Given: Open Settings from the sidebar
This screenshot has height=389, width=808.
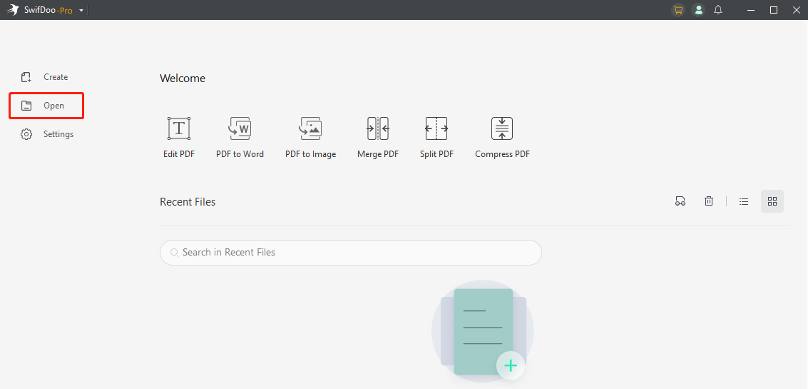Looking at the screenshot, I should pyautogui.click(x=47, y=134).
